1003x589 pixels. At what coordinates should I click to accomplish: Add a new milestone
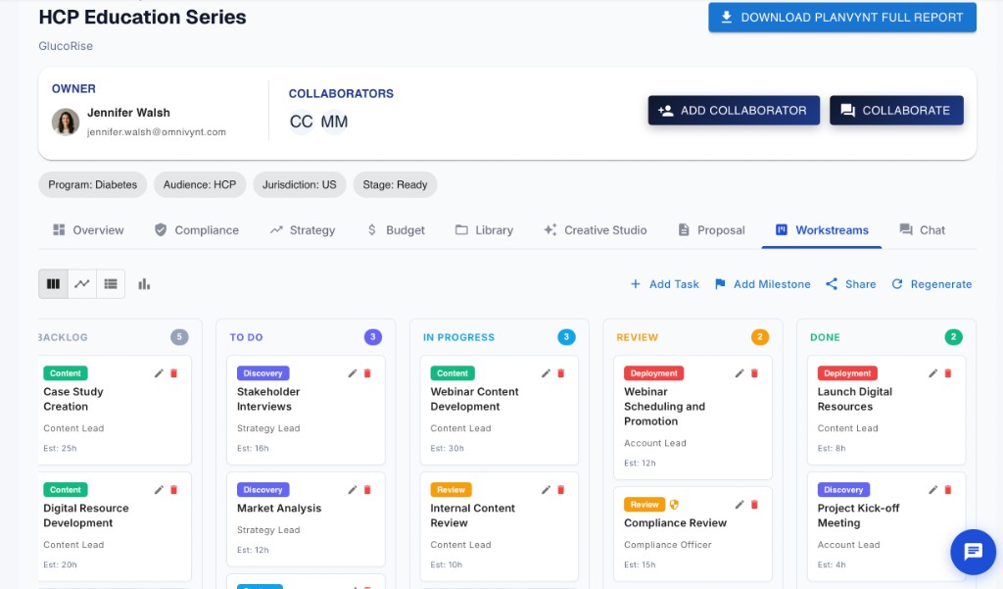pos(762,284)
